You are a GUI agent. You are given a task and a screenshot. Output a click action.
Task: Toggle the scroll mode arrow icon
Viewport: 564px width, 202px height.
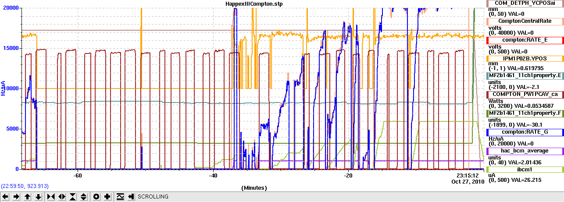pyautogui.click(x=131, y=197)
